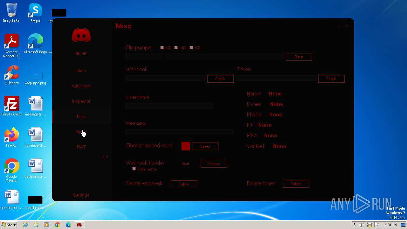Tick the MB file pumper checkbox
The image size is (407, 229).
(176, 48)
